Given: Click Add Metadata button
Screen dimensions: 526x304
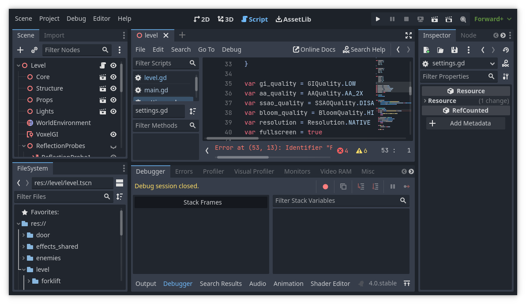Looking at the screenshot, I should pyautogui.click(x=466, y=123).
